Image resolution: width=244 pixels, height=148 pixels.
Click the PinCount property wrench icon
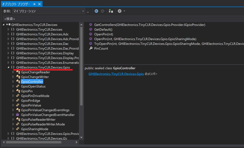[91, 48]
